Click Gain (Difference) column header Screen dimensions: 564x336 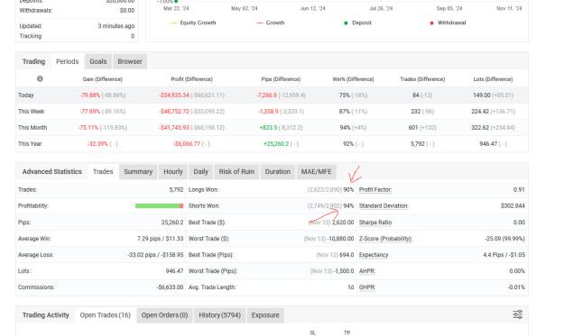[103, 79]
